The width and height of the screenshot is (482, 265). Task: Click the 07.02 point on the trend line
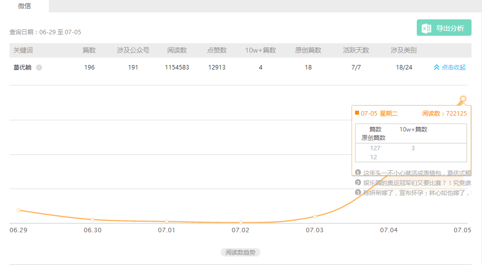point(241,222)
